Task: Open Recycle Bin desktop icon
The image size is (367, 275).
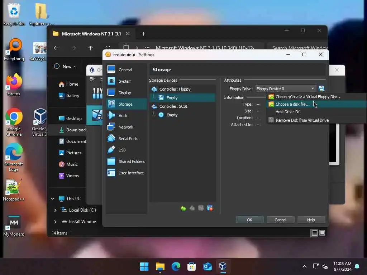Action: click(x=14, y=14)
